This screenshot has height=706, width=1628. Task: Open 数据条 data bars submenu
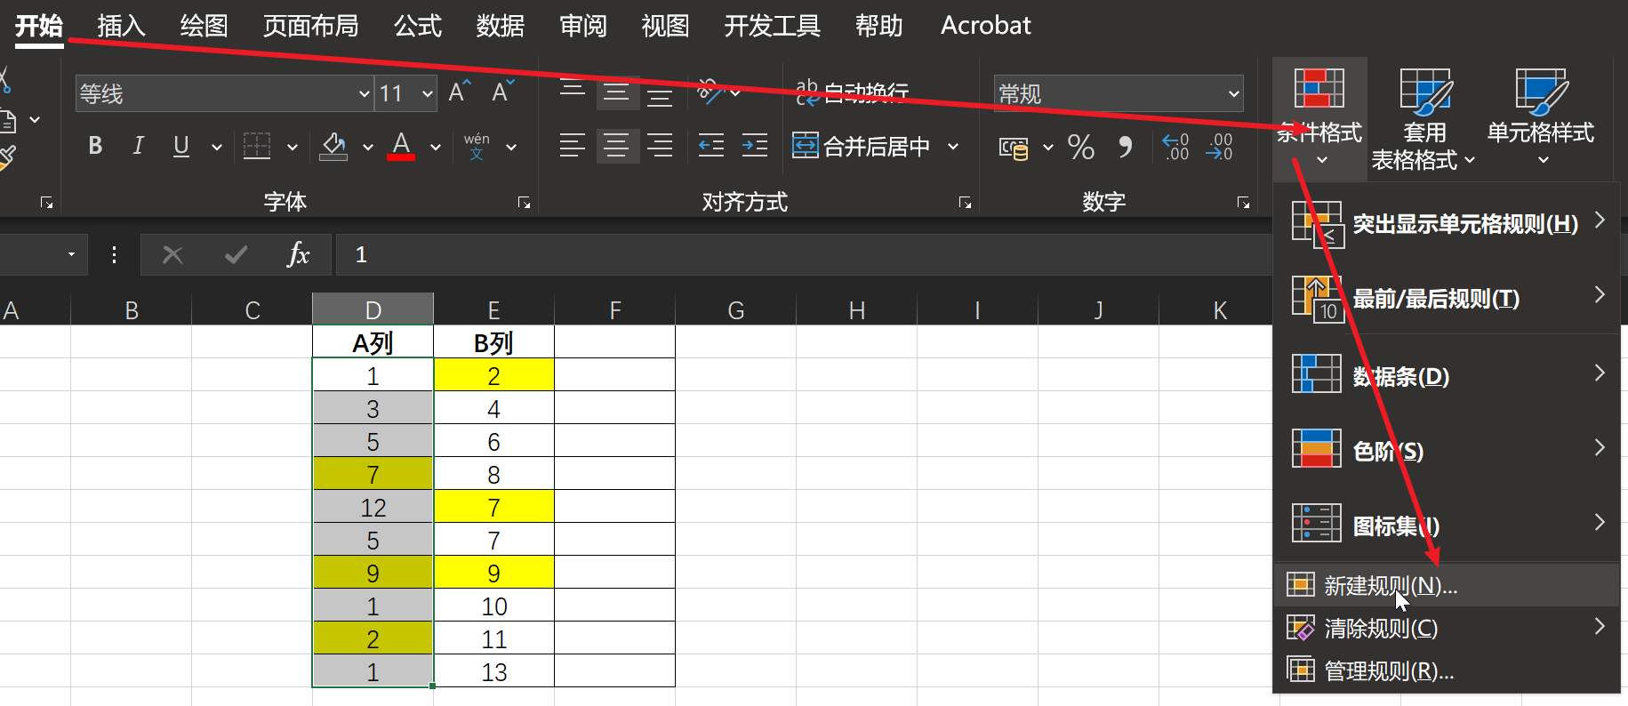coord(1447,375)
